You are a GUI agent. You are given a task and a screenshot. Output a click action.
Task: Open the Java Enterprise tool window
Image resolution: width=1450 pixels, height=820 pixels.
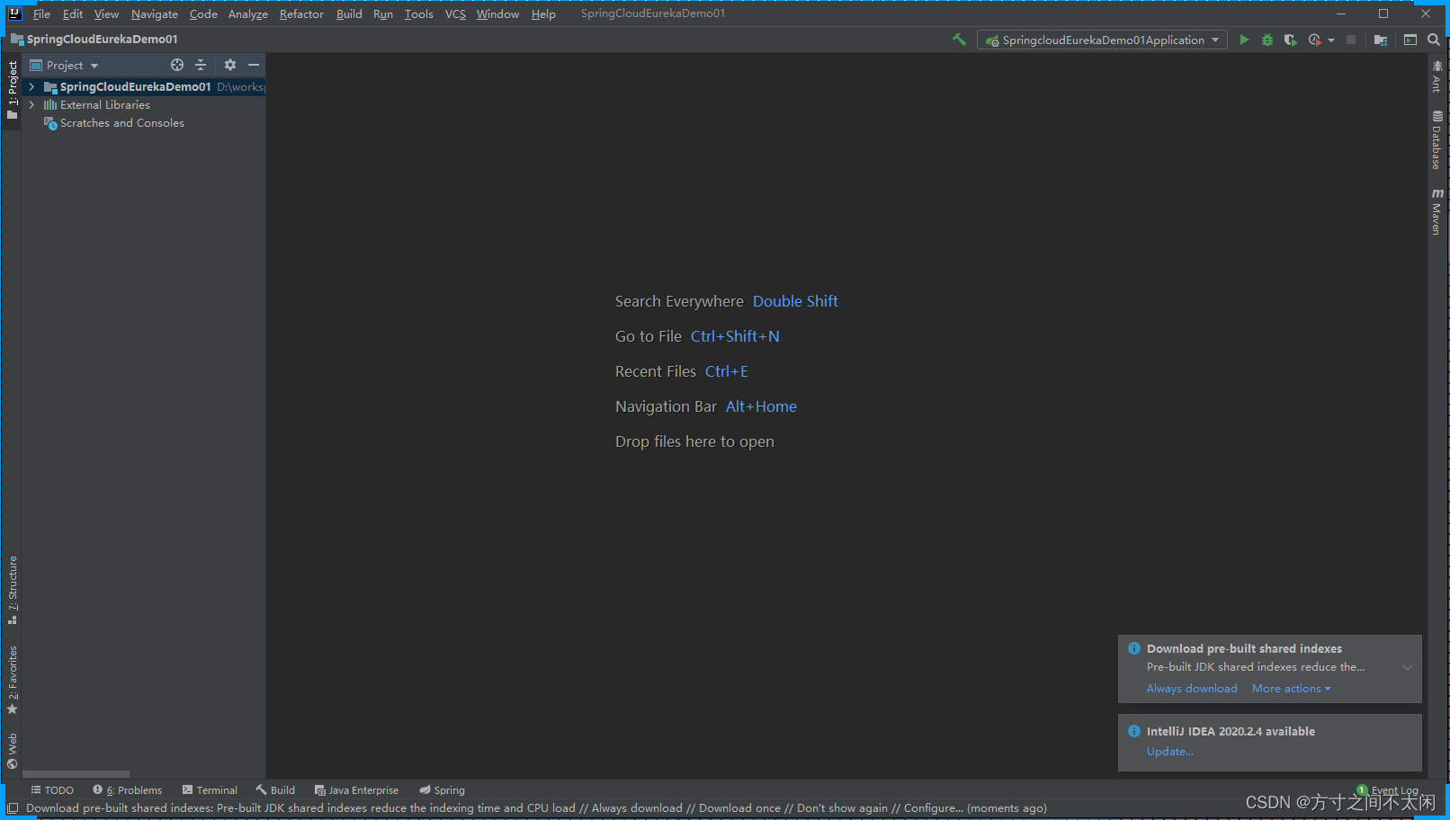[356, 790]
